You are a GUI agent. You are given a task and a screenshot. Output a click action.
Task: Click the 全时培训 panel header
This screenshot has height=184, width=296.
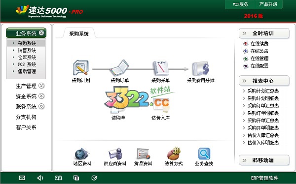click(264, 33)
